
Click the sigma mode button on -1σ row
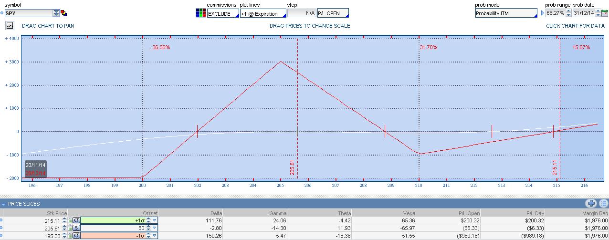(76, 236)
